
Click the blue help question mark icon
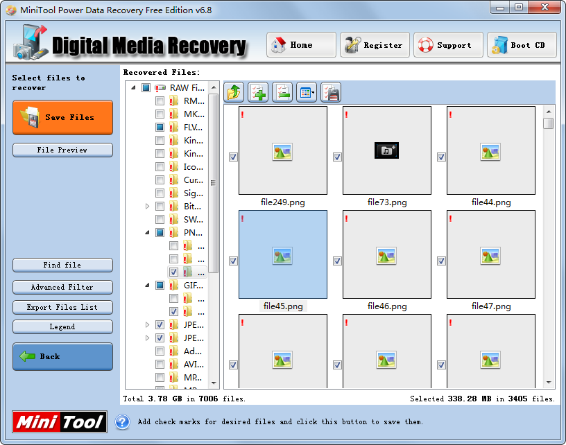pos(122,421)
